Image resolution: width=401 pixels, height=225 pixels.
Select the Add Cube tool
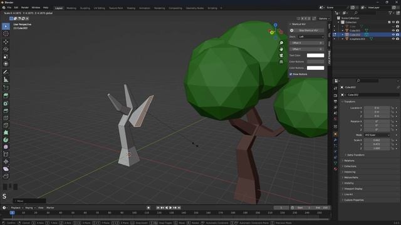point(6,87)
